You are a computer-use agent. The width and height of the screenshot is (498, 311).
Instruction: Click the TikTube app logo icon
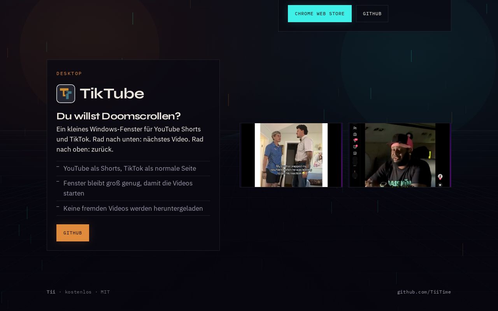pos(66,94)
